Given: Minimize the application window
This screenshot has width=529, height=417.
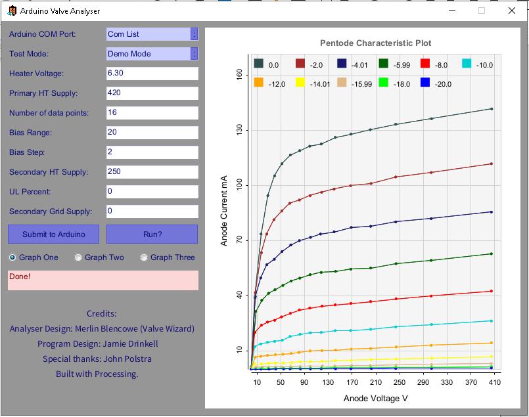Looking at the screenshot, I should tap(452, 11).
